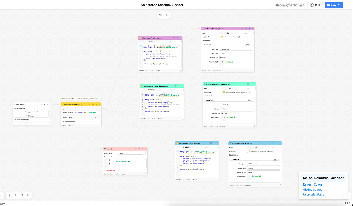Screen dimensions: 353x206
Task: Delete the Else branch with the trash icon
Action: [x=95, y=117]
